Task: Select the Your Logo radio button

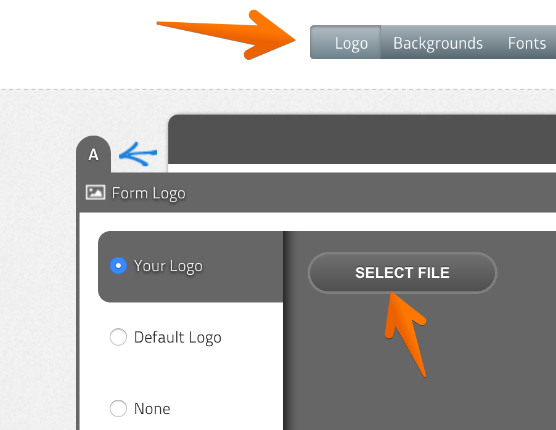Action: (x=118, y=266)
